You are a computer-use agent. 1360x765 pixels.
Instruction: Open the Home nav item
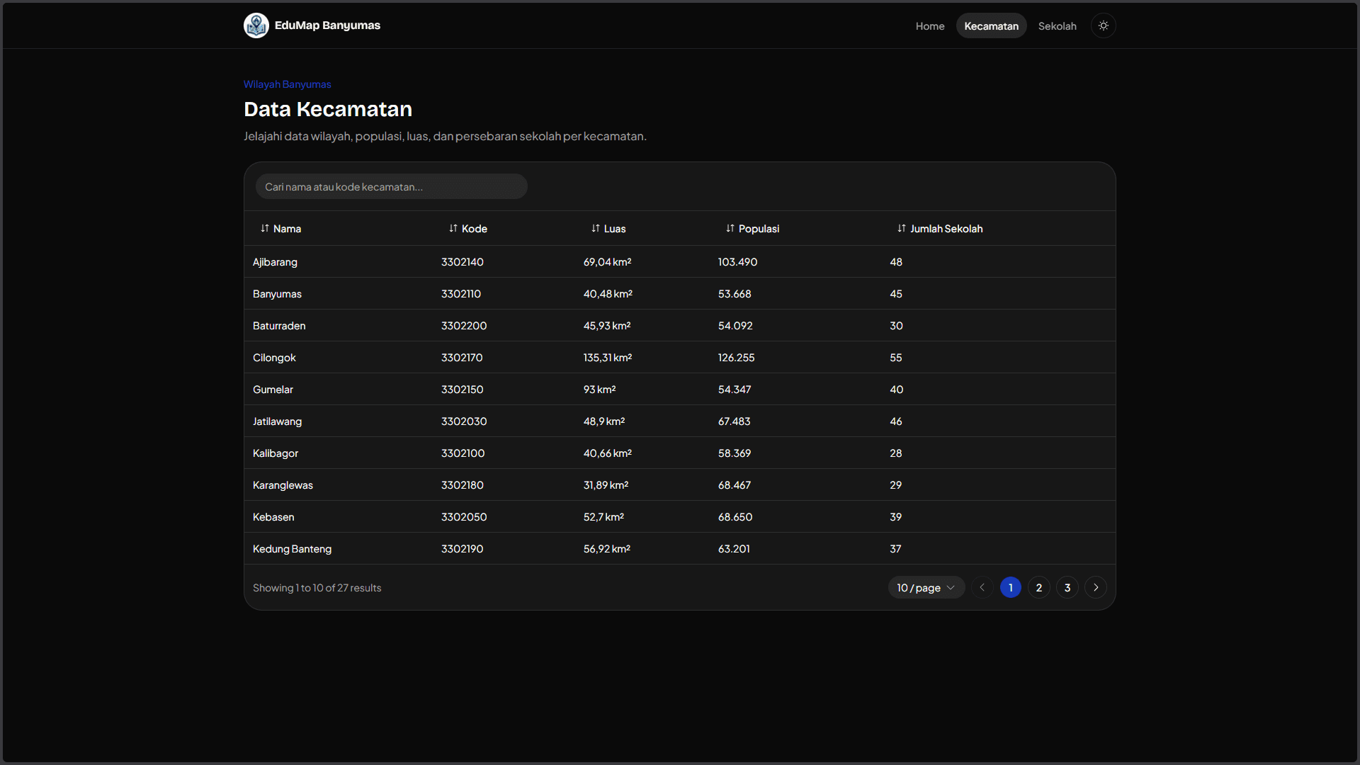point(930,25)
